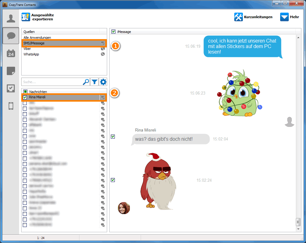Click the Rina Misreli sender name in chat

(146, 130)
